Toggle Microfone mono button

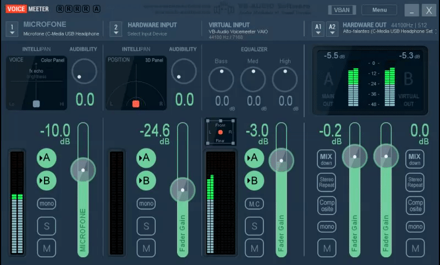(47, 203)
